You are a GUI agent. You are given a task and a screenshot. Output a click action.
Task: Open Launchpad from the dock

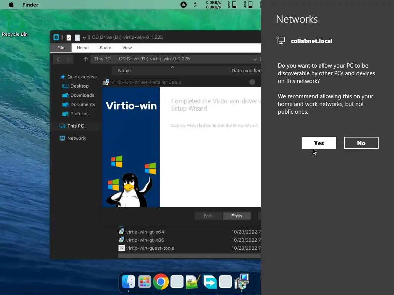tap(145, 282)
